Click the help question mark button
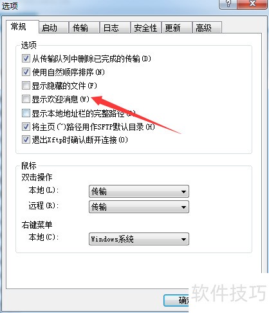The image size is (269, 313). pos(228,4)
